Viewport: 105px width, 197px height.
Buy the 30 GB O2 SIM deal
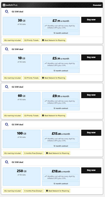click(x=91, y=20)
